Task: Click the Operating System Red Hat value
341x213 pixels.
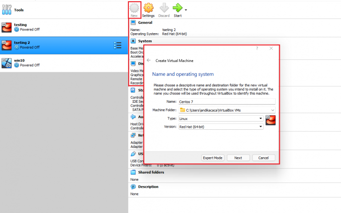Action: 174,34
